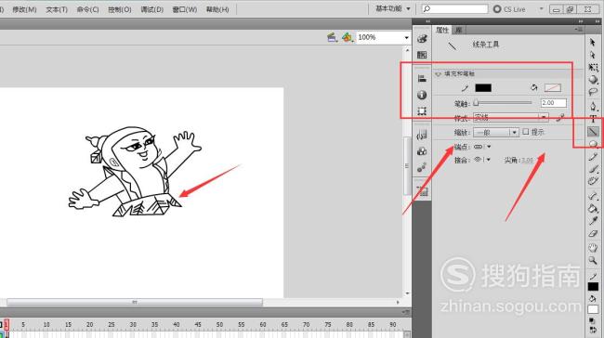604x338 pixels.
Task: Collapse the 填充和笔触 section
Action: [438, 73]
